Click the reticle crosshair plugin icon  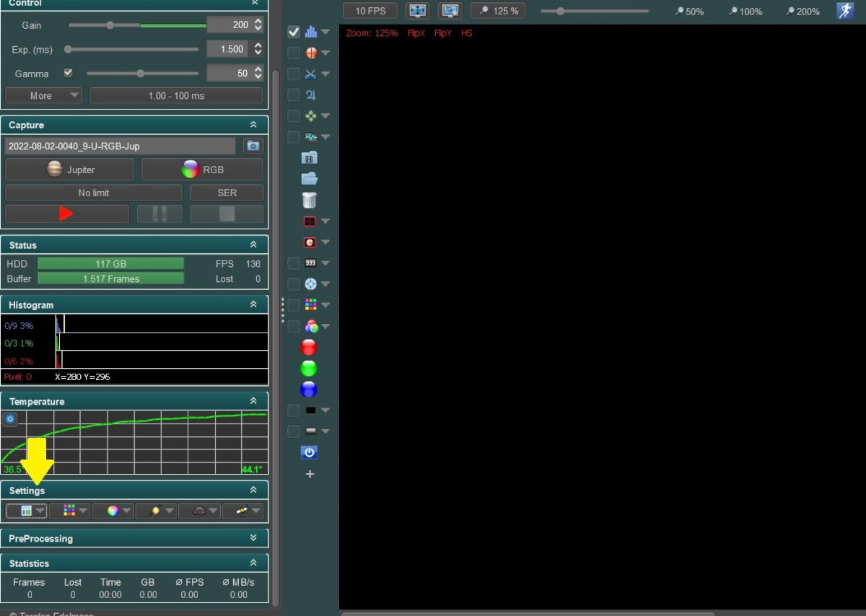(311, 53)
